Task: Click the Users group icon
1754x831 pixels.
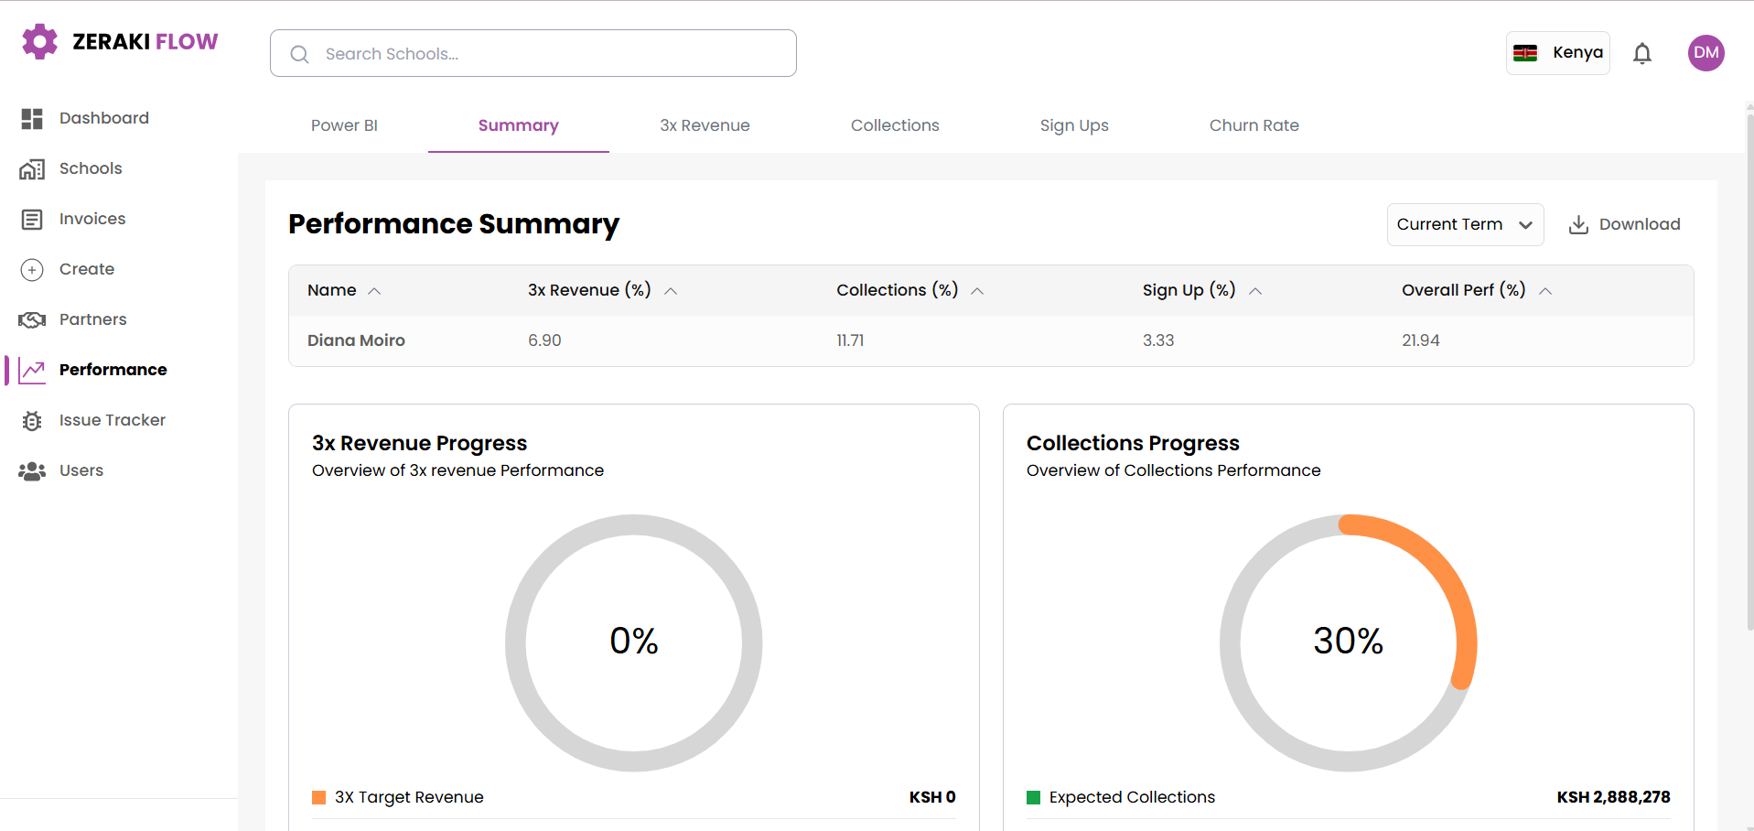Action: [32, 470]
